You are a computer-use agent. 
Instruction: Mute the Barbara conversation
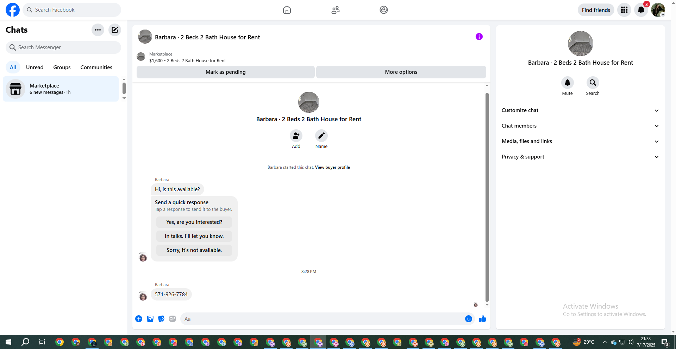click(568, 83)
